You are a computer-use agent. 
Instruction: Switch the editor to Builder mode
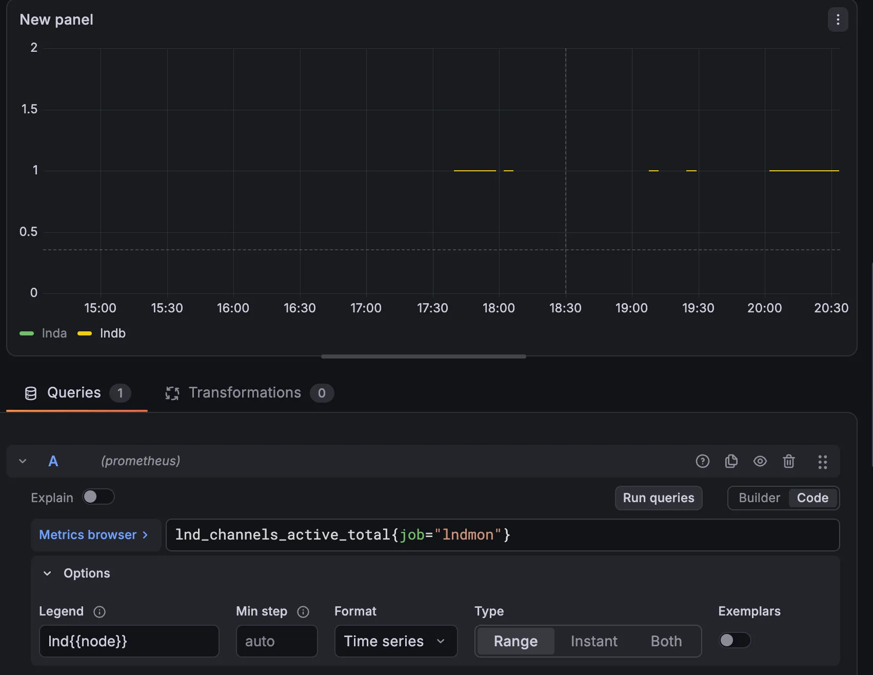[759, 498]
